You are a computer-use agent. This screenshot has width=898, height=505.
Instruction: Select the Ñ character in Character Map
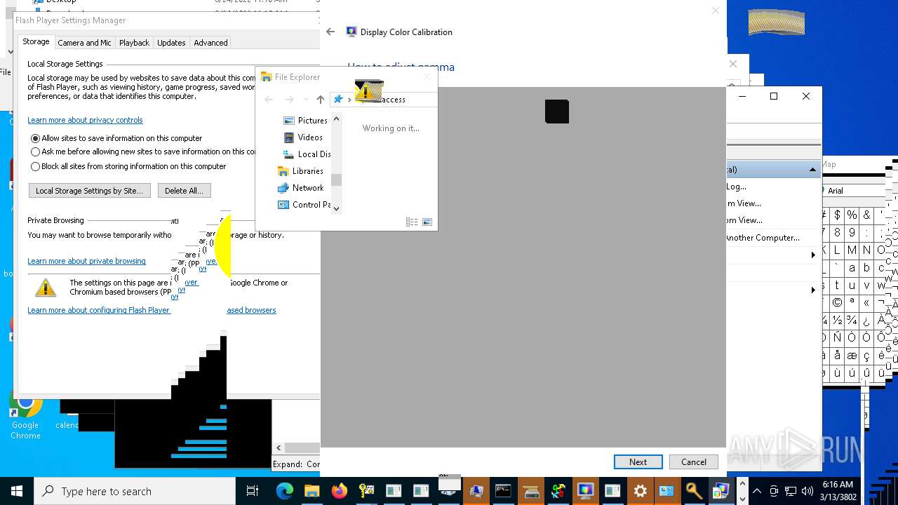pos(837,338)
